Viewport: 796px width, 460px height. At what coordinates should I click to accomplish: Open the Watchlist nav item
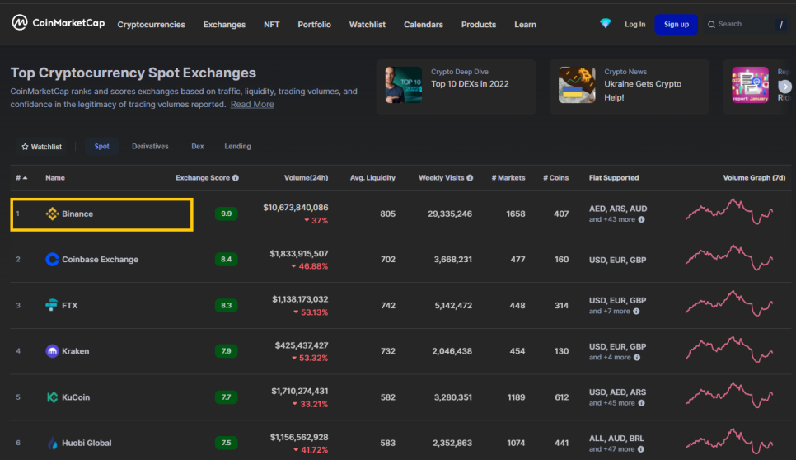[367, 25]
